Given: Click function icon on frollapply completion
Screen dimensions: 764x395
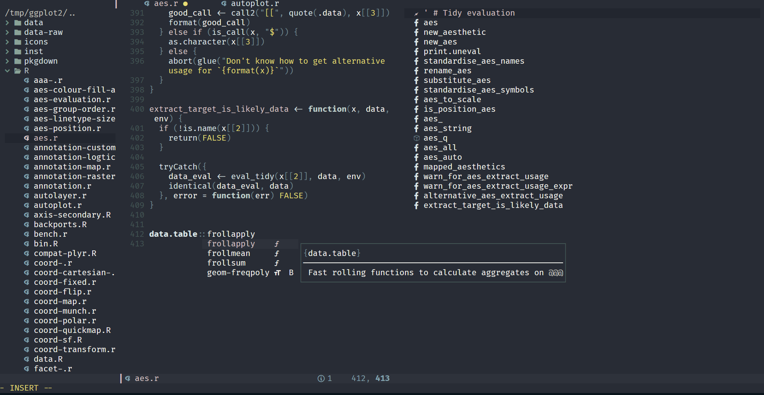Looking at the screenshot, I should [x=277, y=244].
